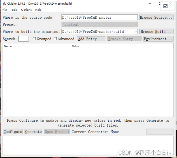
Task: Click the image overlay icon at top right
Action: pyautogui.click(x=165, y=6)
